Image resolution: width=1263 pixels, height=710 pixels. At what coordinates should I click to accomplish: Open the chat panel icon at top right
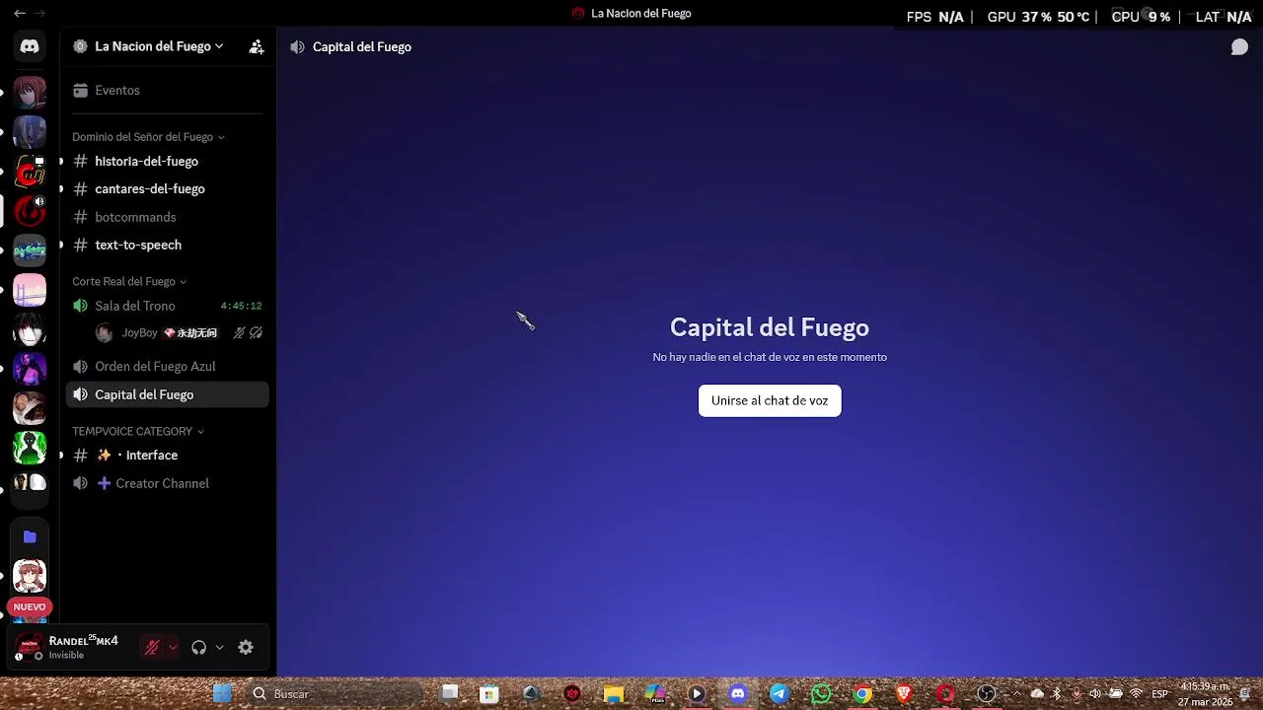pyautogui.click(x=1239, y=47)
